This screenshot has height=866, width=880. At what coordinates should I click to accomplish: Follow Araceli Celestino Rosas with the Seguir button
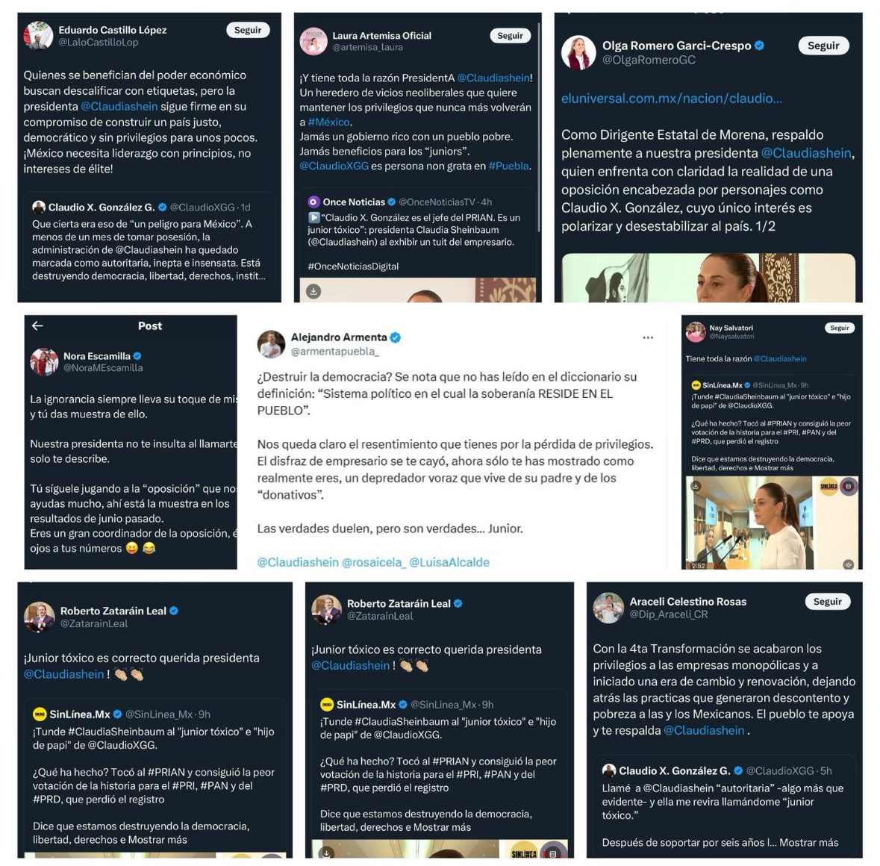pyautogui.click(x=828, y=601)
